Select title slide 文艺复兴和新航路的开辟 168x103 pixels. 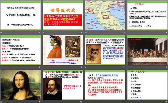[x=21, y=15]
